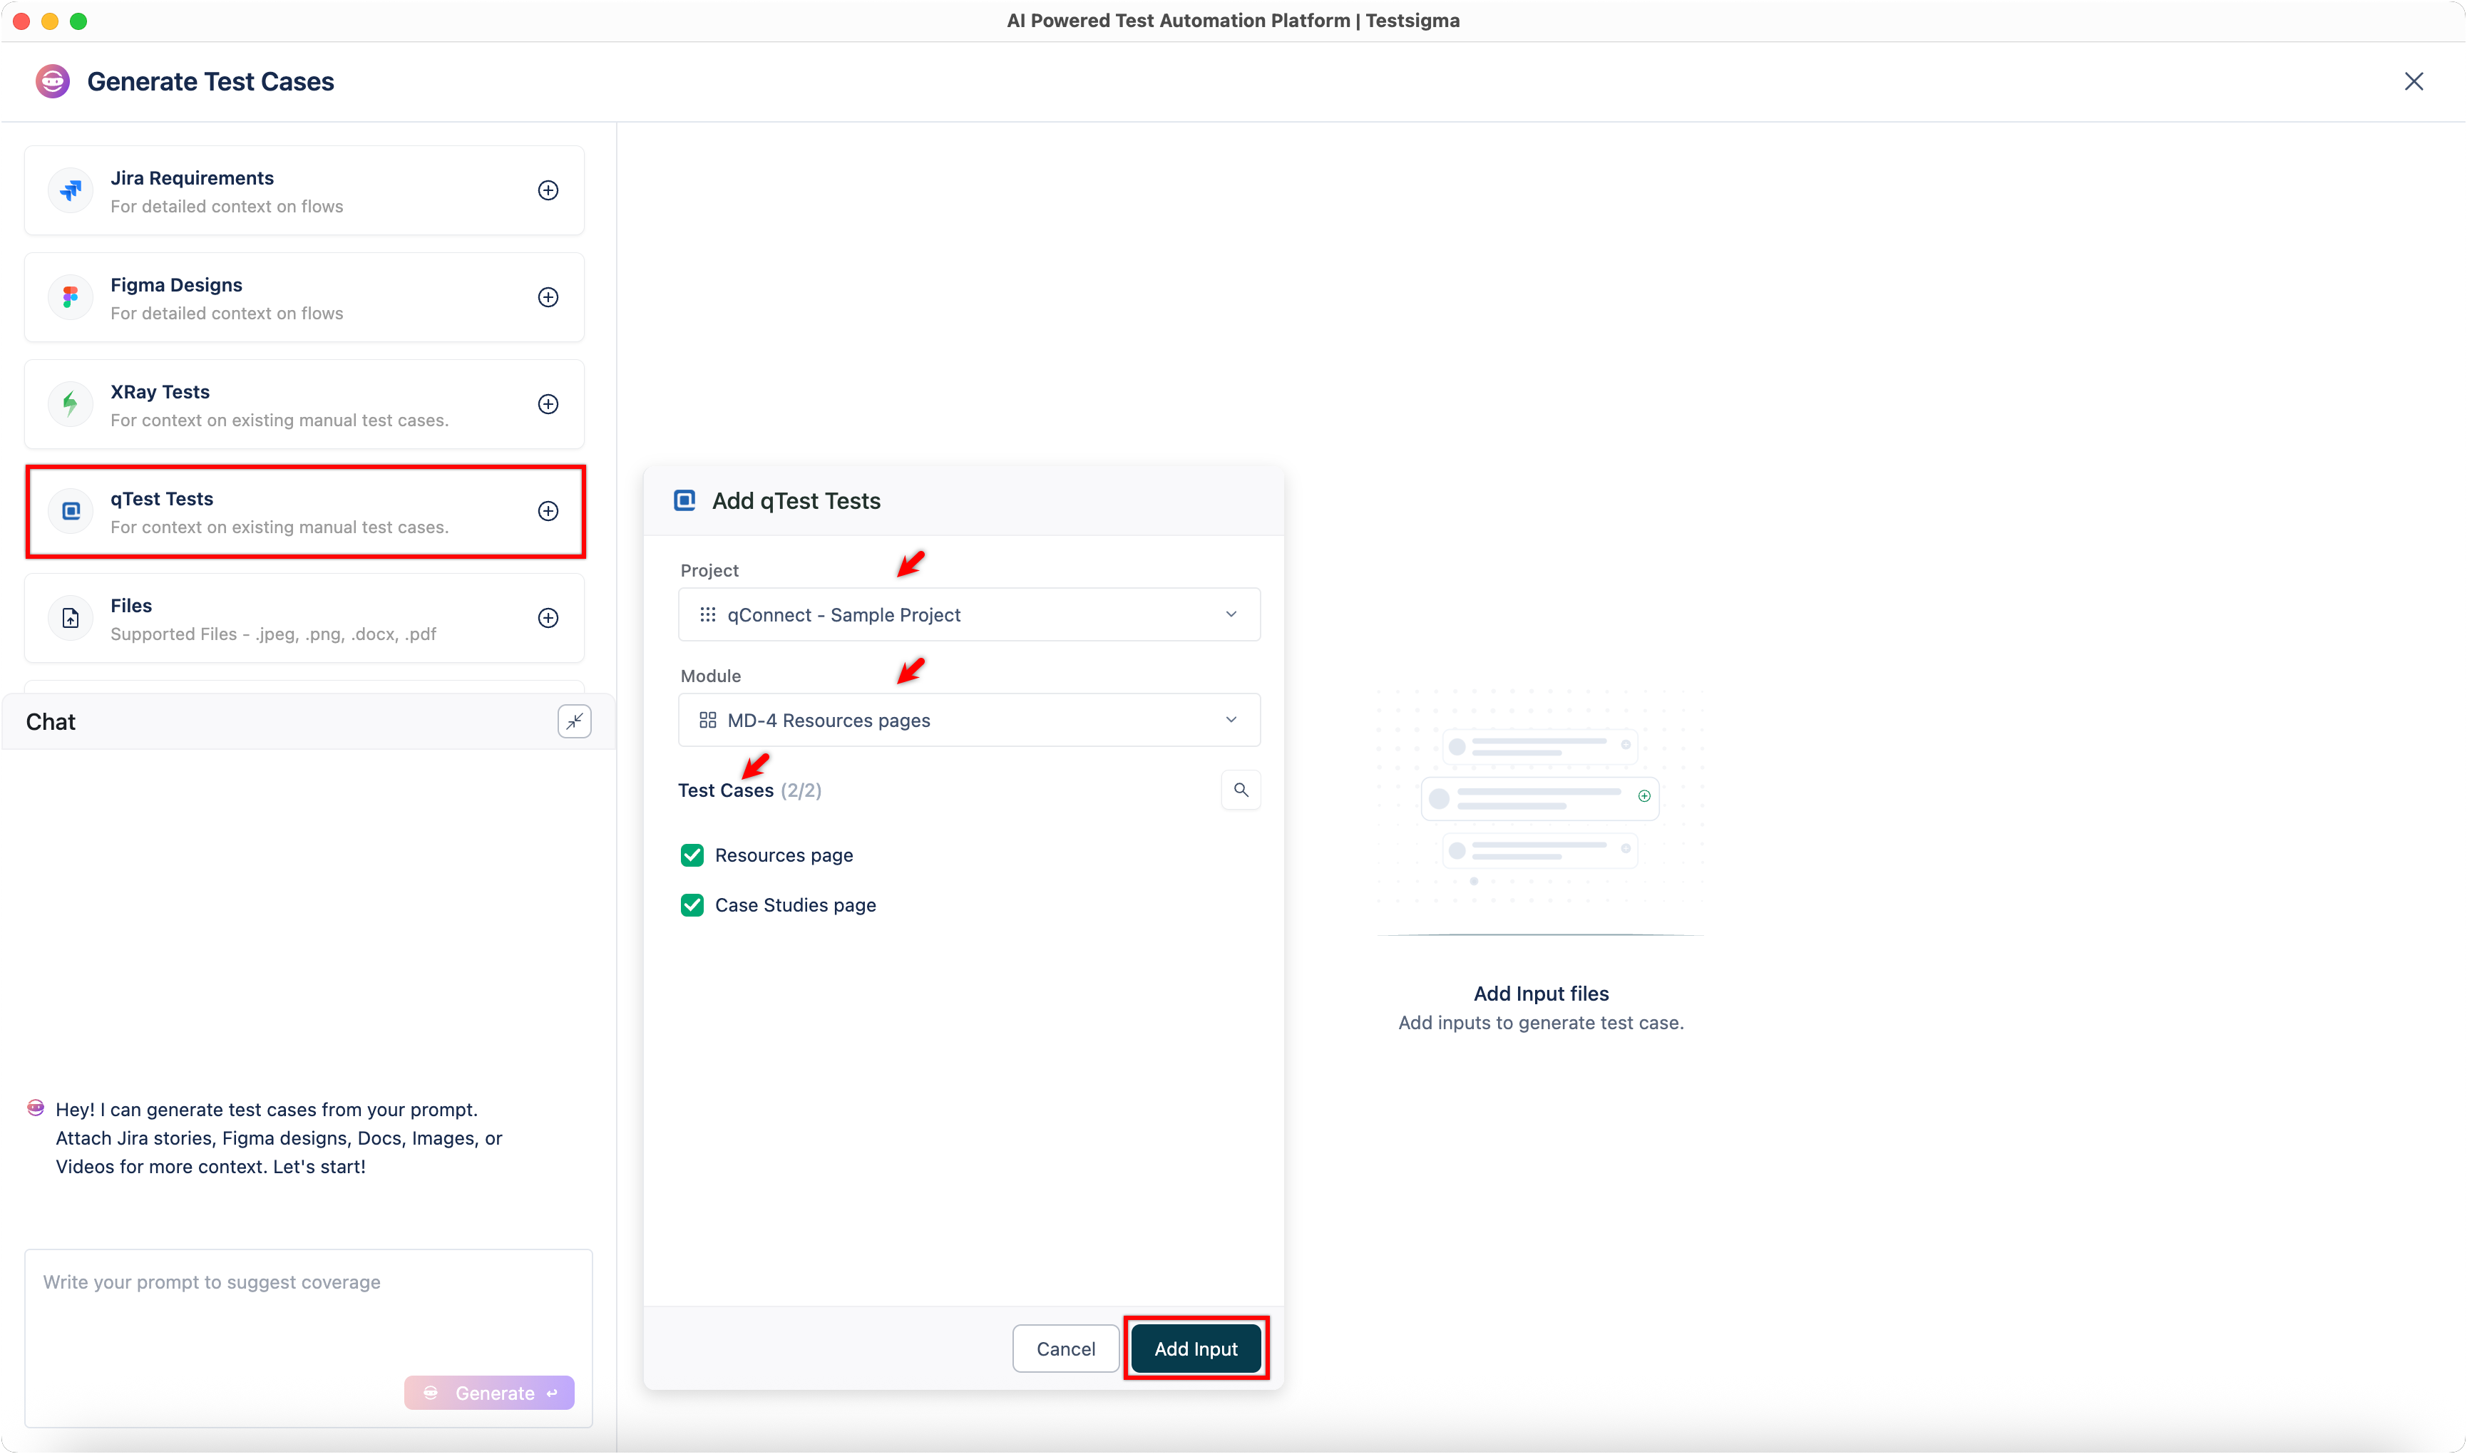Click plus icon on qTest Tests
This screenshot has width=2467, height=1454.
(548, 510)
